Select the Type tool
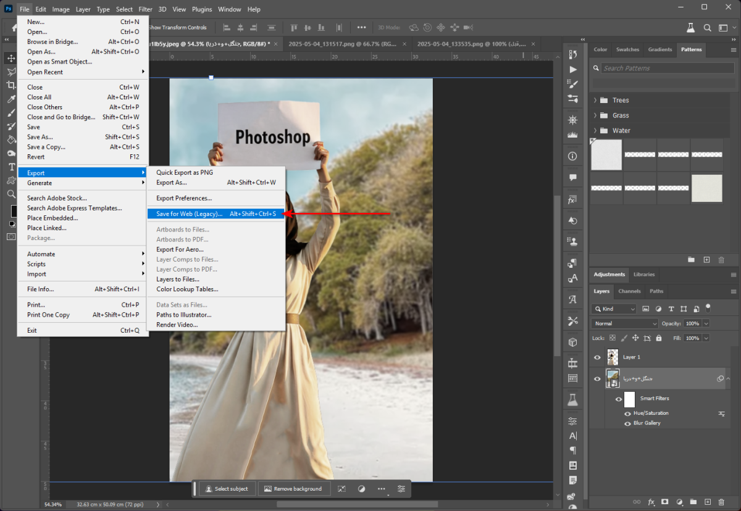Viewport: 741px width, 511px height. click(11, 167)
